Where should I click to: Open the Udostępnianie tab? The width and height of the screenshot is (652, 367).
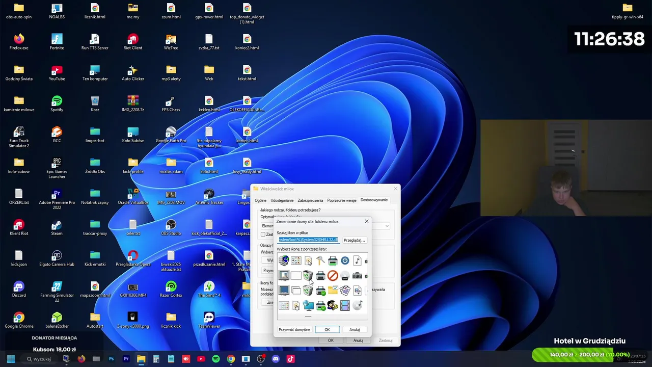(x=282, y=200)
